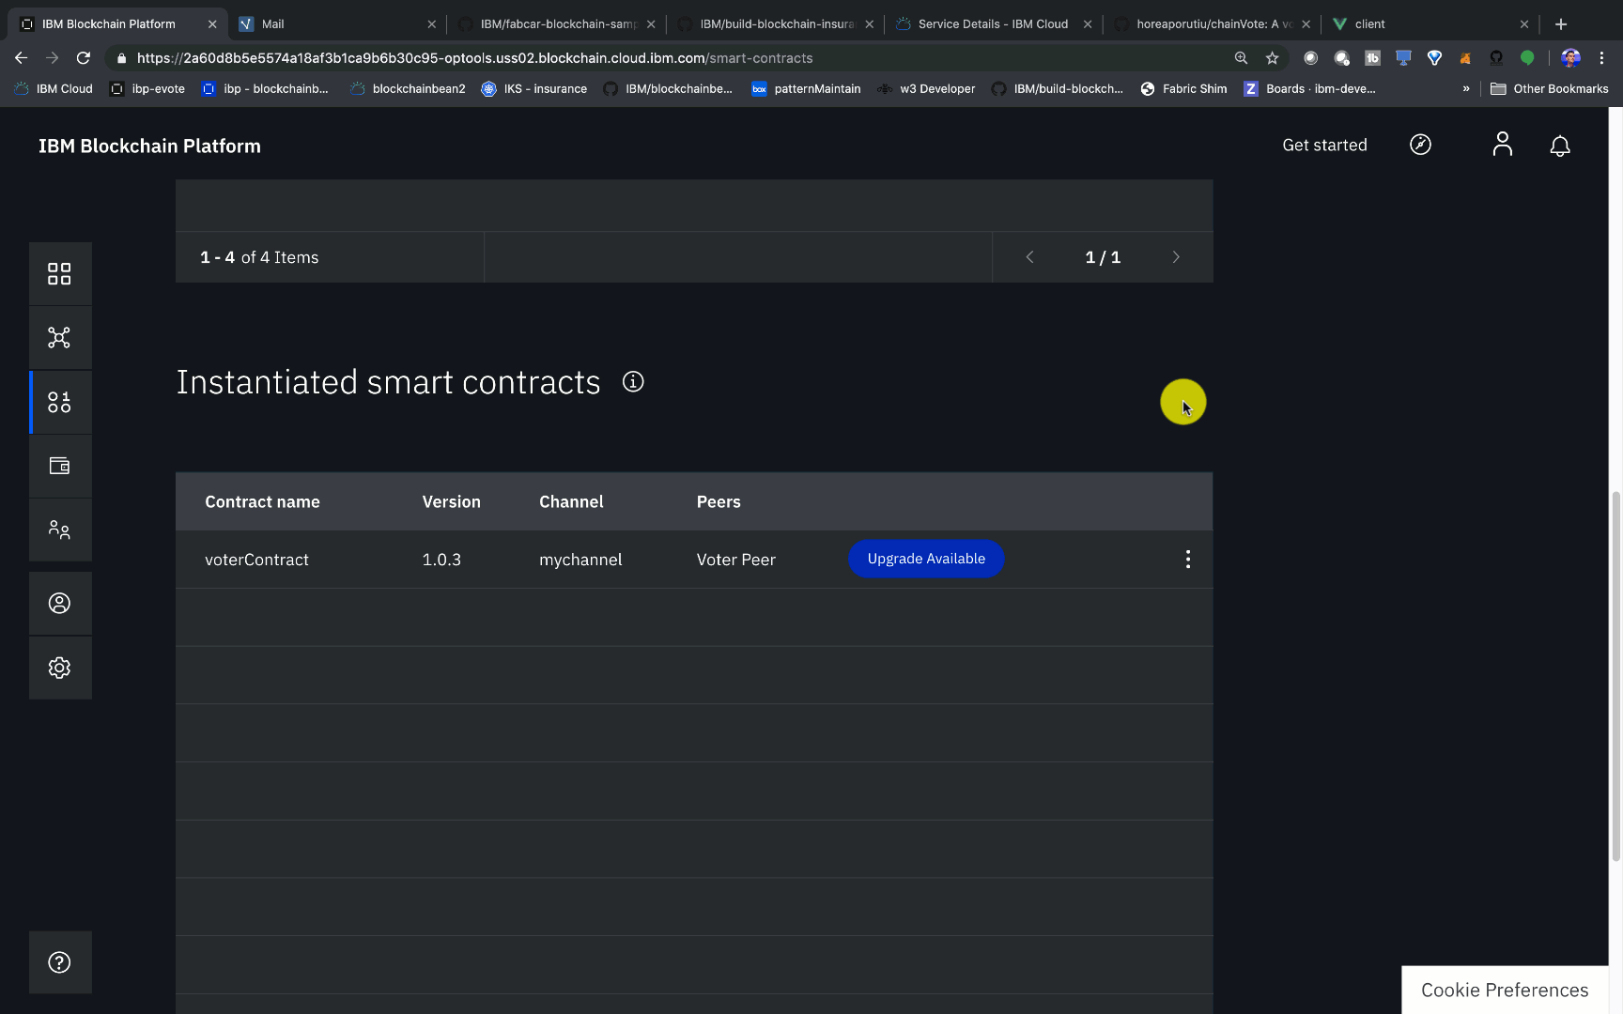Open Fabric Shim bookmark

tap(1183, 89)
